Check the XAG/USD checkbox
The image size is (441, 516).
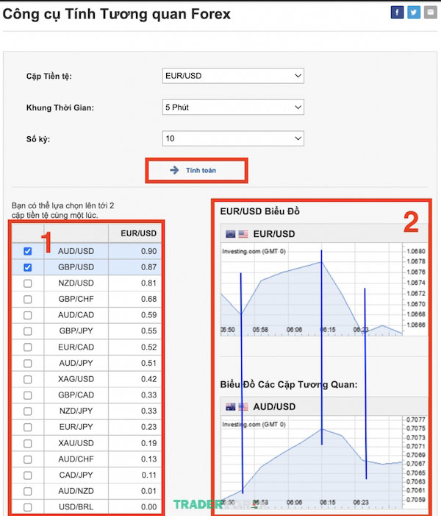pos(28,379)
